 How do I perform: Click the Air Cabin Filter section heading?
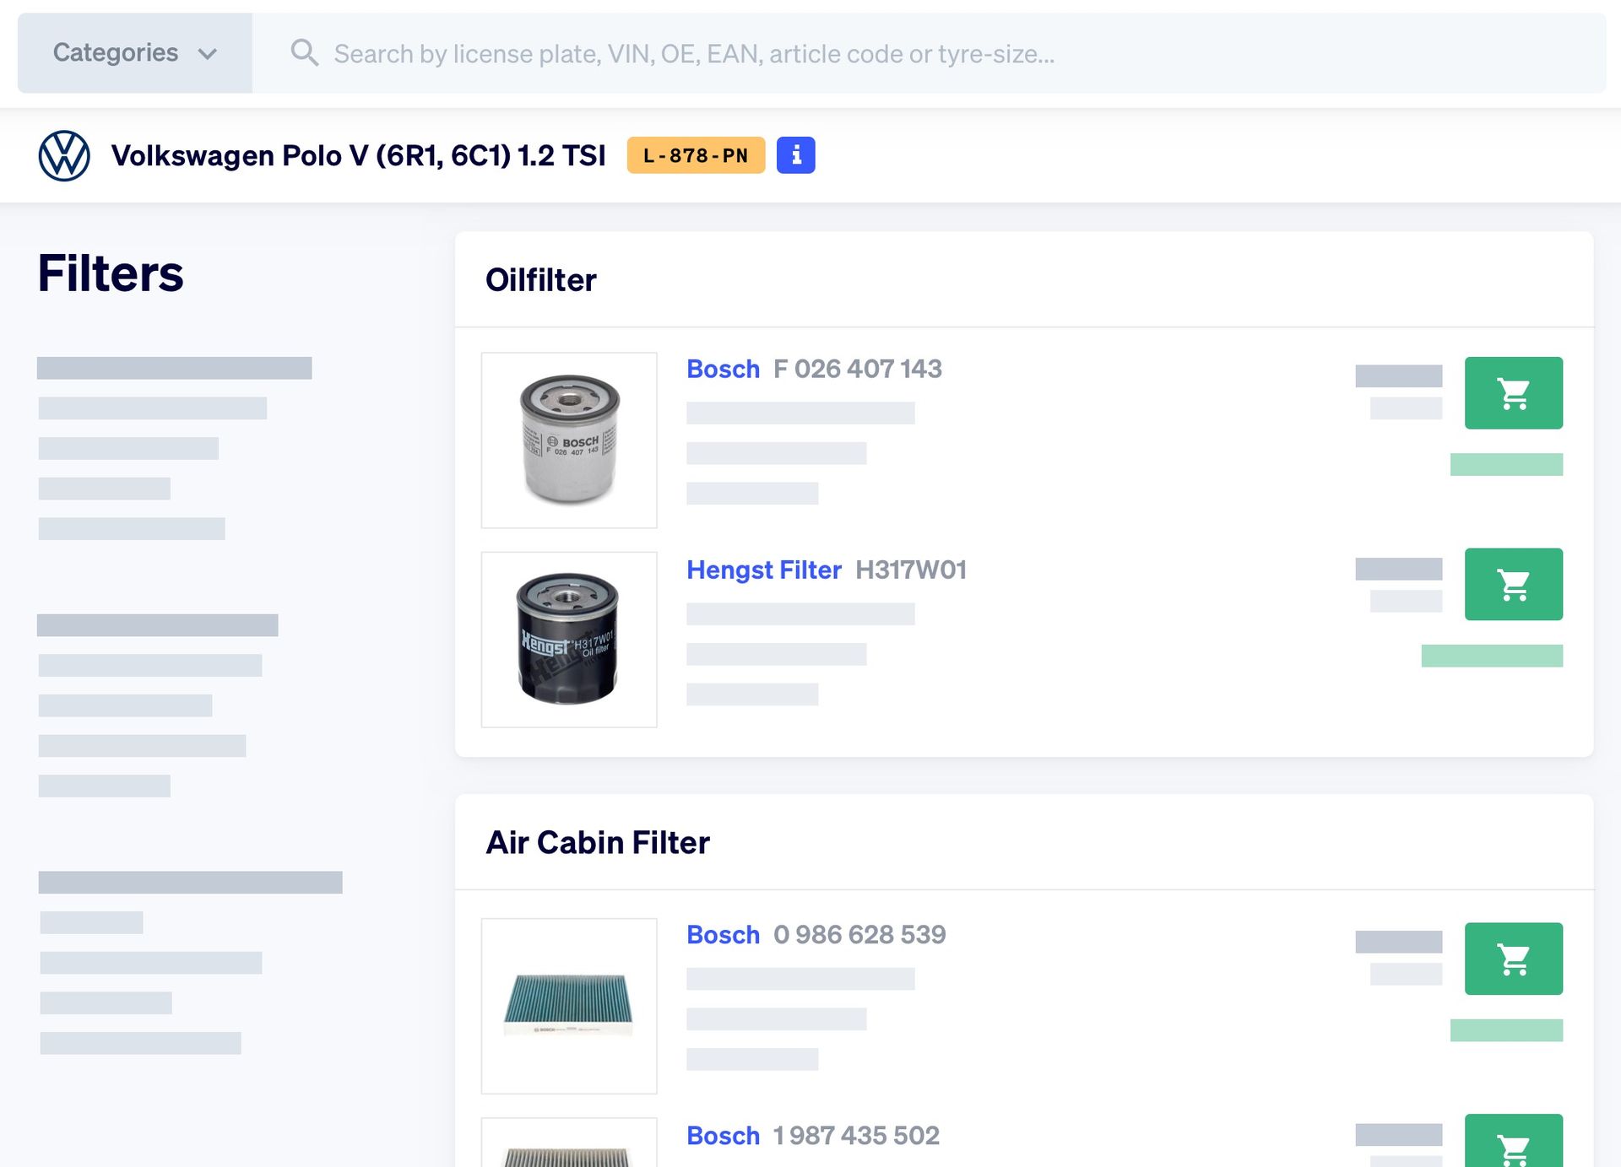(598, 842)
